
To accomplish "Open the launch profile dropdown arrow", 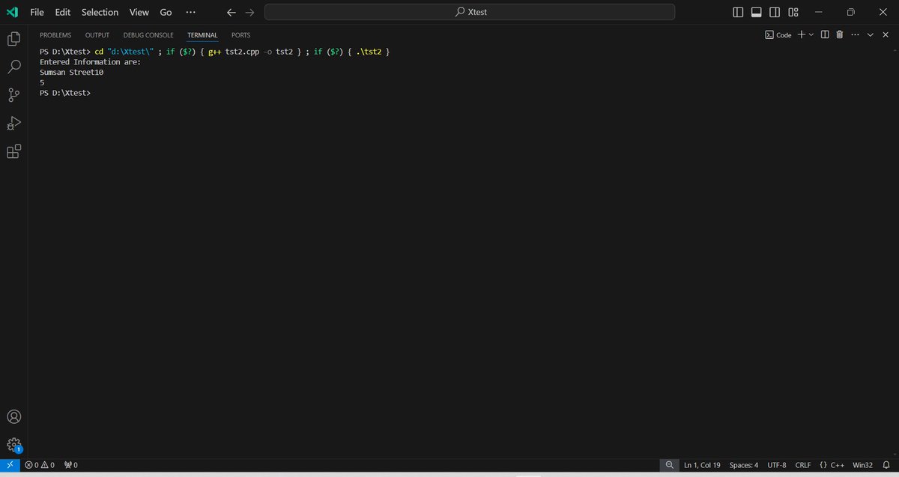I will (811, 34).
